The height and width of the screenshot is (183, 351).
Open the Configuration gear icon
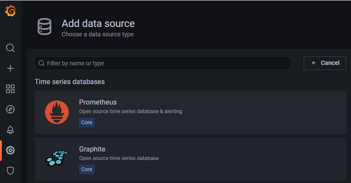click(x=10, y=150)
